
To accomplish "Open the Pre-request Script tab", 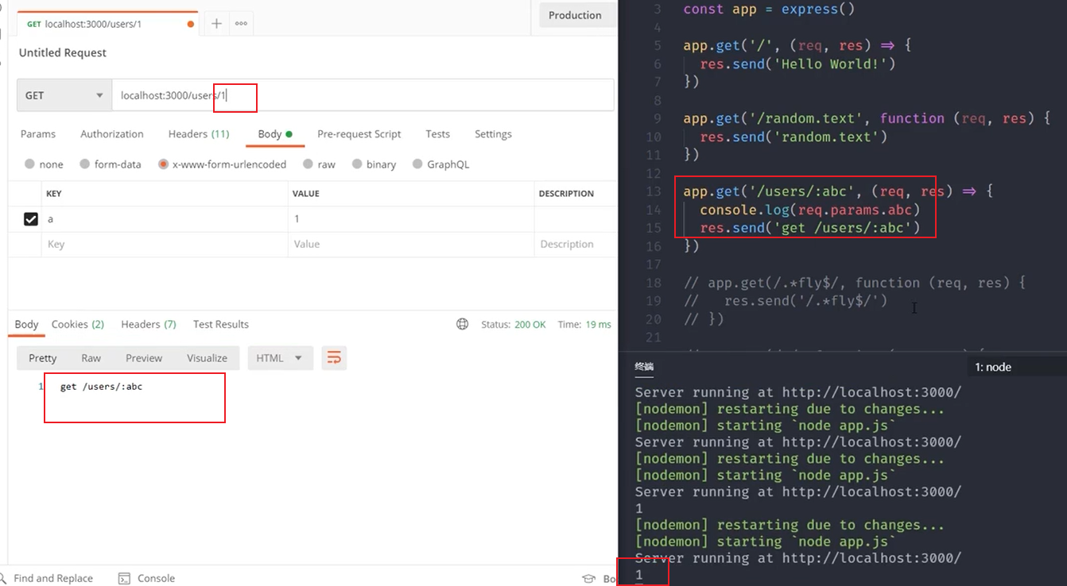I will pyautogui.click(x=359, y=133).
